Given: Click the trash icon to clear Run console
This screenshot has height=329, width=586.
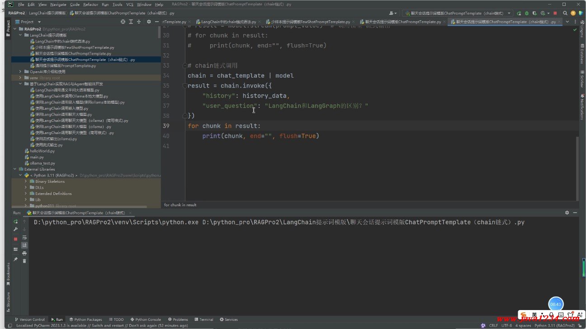Looking at the screenshot, I should point(24,261).
